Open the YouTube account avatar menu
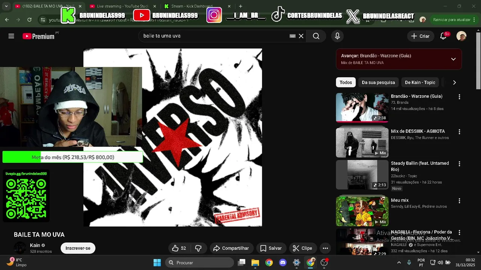Image resolution: width=481 pixels, height=270 pixels. (461, 36)
